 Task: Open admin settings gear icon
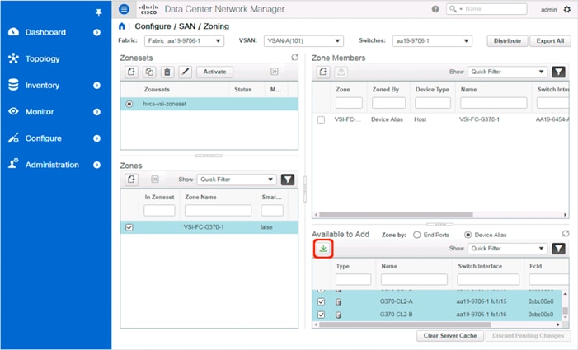coord(567,9)
